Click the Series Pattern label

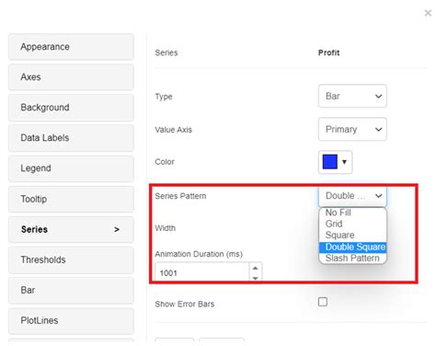(180, 196)
